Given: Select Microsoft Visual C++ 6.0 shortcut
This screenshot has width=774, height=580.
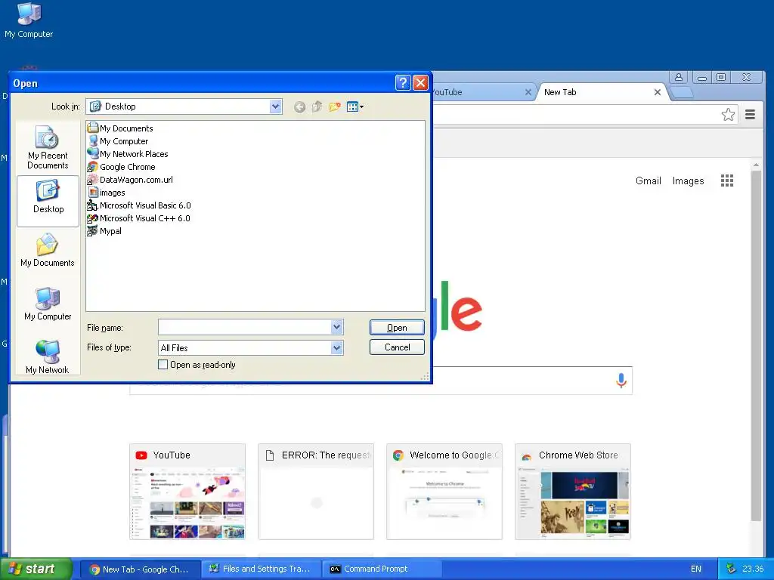Looking at the screenshot, I should point(139,218).
